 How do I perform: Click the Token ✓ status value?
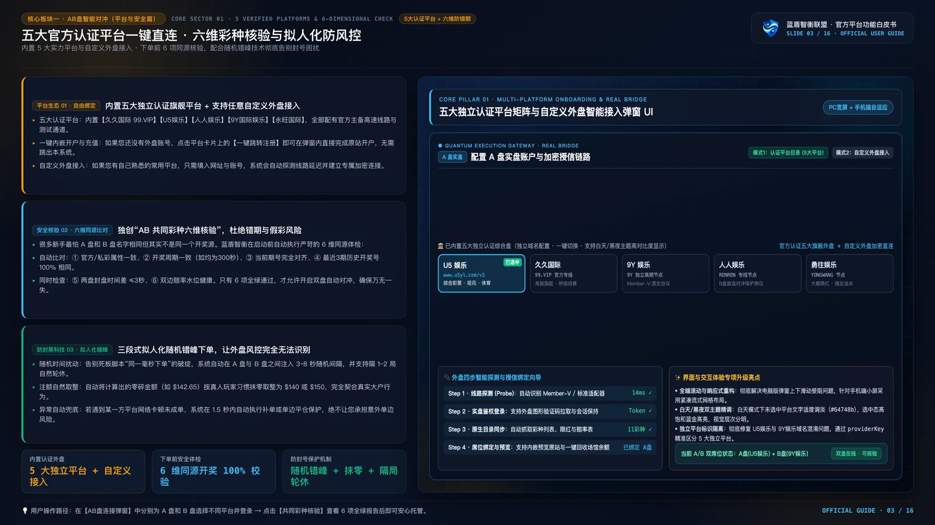[x=640, y=411]
